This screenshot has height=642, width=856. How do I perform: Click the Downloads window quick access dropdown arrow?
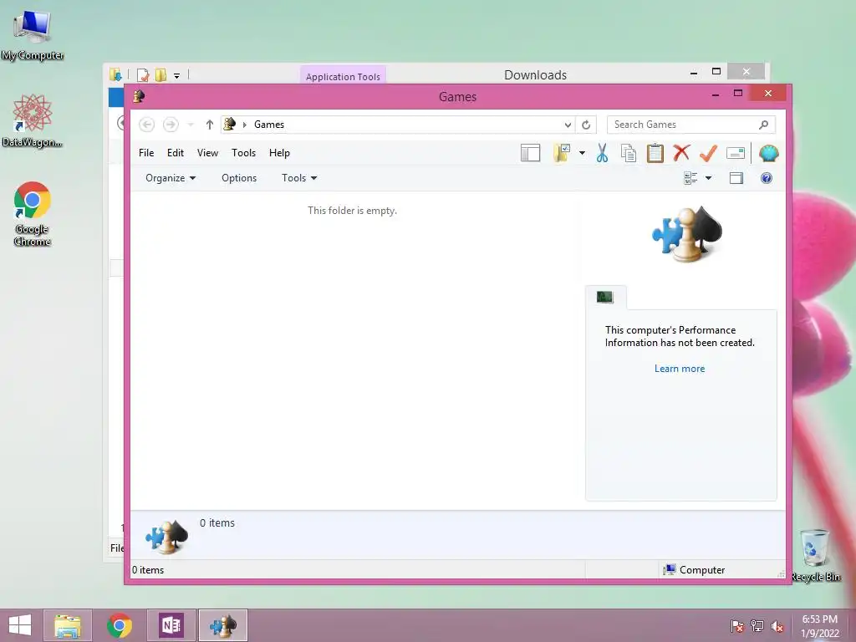(x=177, y=75)
